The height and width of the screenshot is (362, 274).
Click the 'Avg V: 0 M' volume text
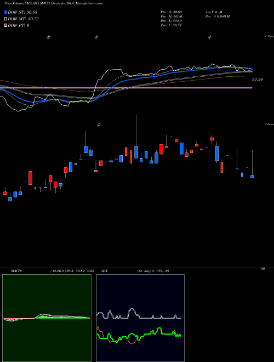pos(214,12)
